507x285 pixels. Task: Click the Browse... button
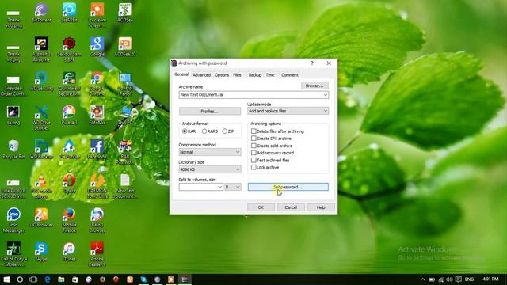(x=314, y=85)
